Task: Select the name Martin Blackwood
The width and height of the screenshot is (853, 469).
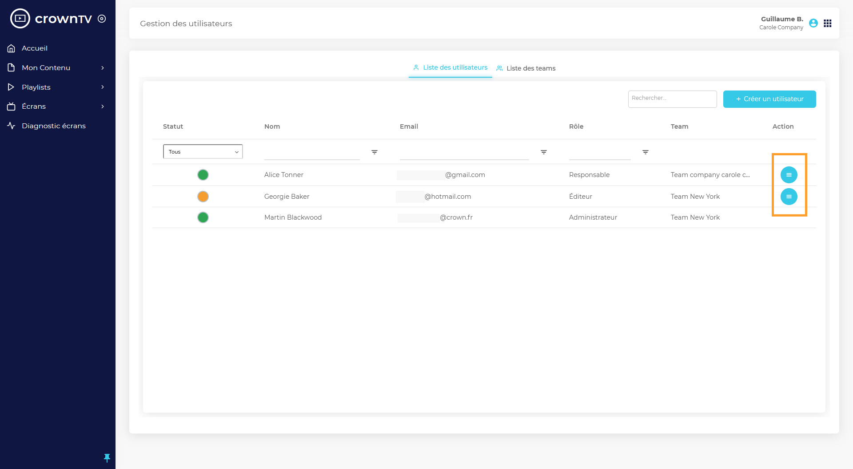Action: (293, 217)
